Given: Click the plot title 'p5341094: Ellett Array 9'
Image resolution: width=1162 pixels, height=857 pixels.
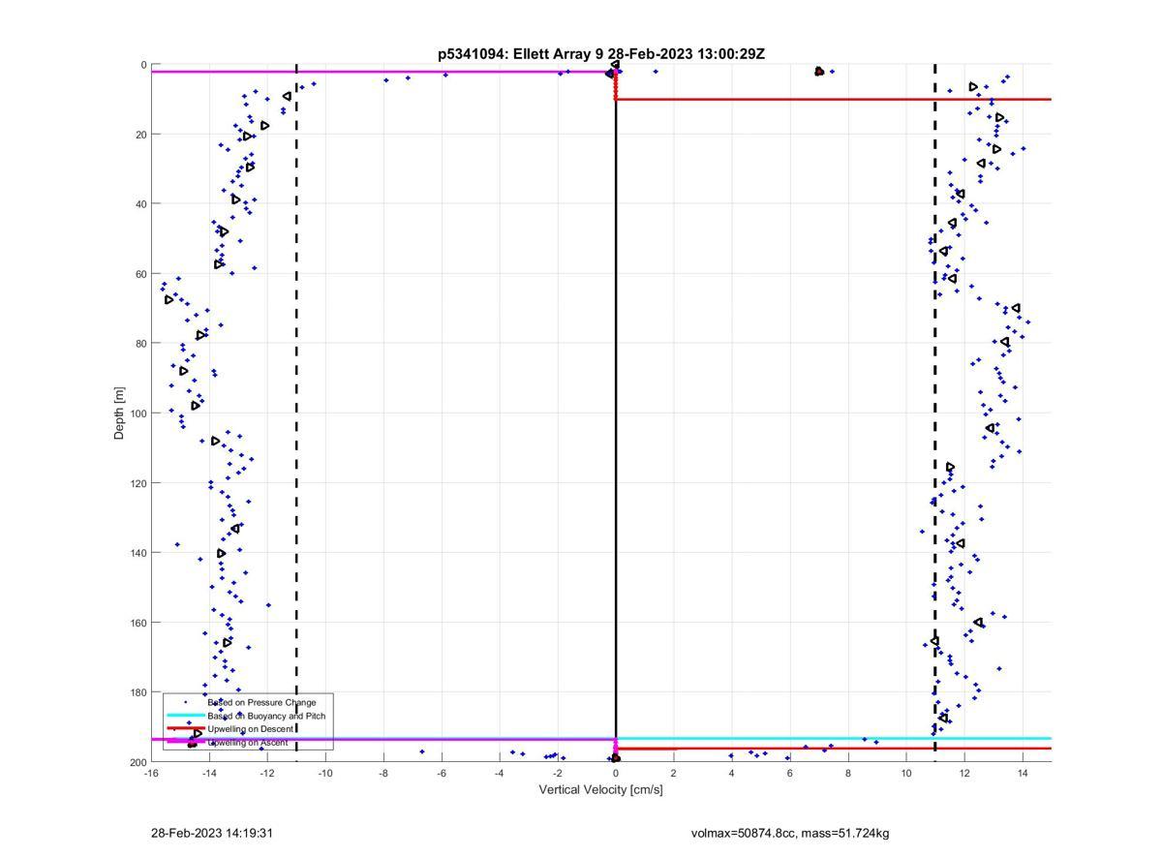Looking at the screenshot, I should coord(521,54).
